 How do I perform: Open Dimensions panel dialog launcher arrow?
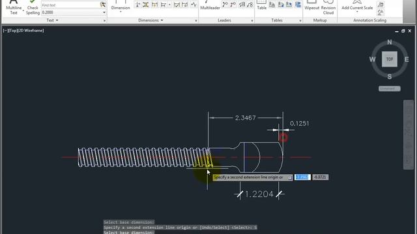tap(196, 20)
